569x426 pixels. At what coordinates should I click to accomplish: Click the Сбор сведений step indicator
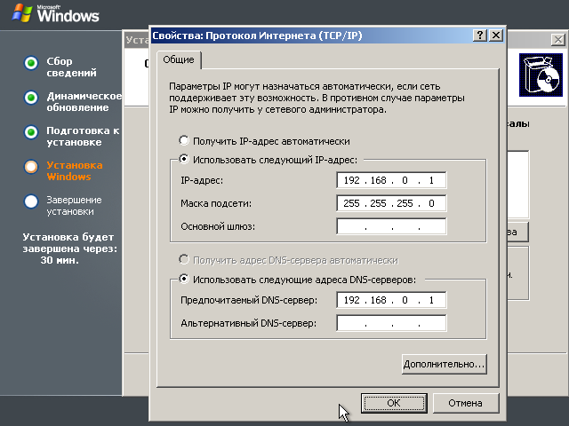click(31, 63)
